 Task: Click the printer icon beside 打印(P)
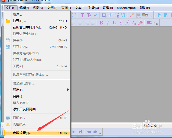point(8,118)
